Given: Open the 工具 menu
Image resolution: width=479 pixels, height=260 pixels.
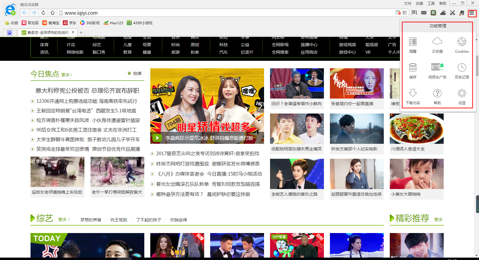Looking at the screenshot, I should coord(431,4).
